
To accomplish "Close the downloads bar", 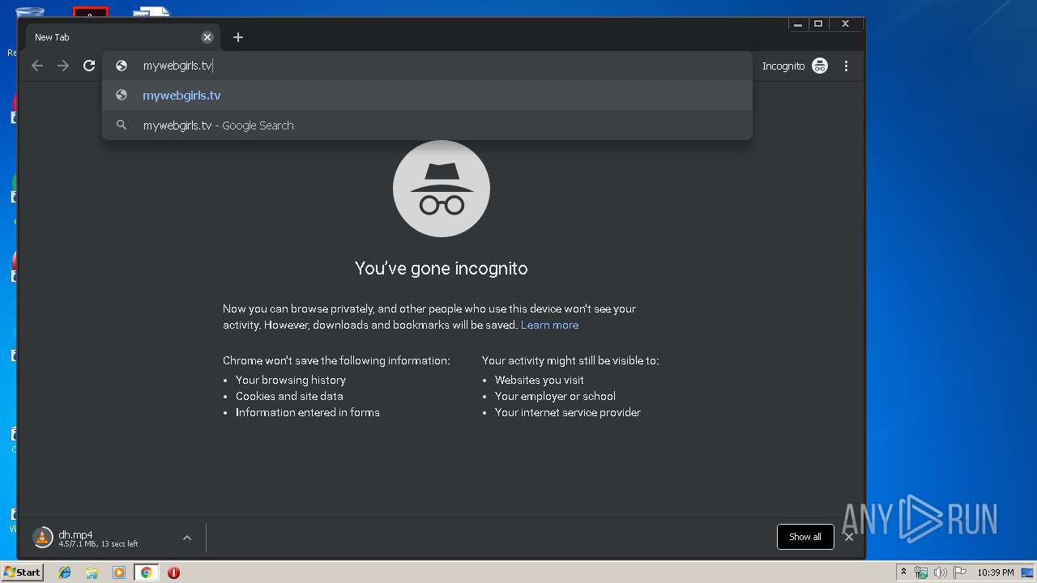I will 849,537.
